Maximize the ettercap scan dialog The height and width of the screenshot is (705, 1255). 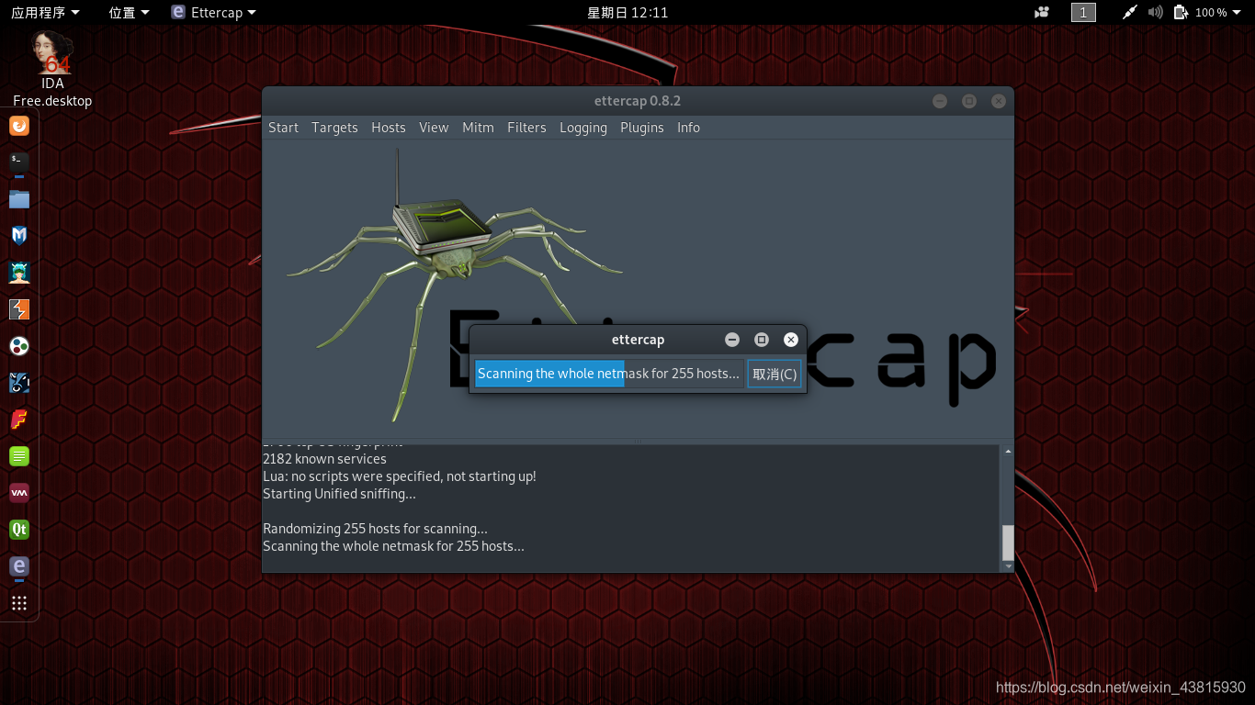pyautogui.click(x=762, y=340)
